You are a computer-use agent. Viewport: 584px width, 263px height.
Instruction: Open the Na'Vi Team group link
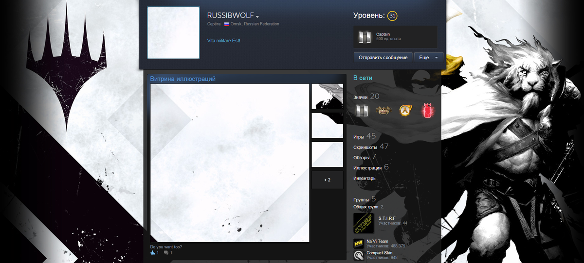(377, 241)
